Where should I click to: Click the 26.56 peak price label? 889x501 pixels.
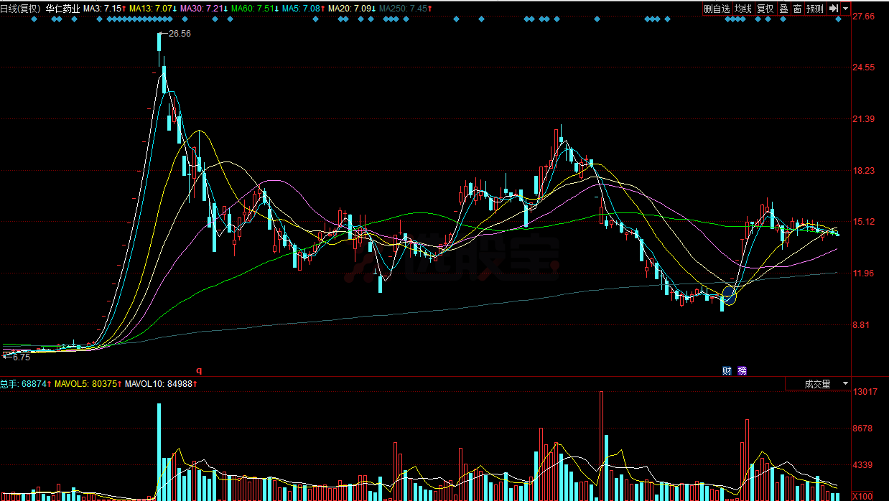[180, 34]
